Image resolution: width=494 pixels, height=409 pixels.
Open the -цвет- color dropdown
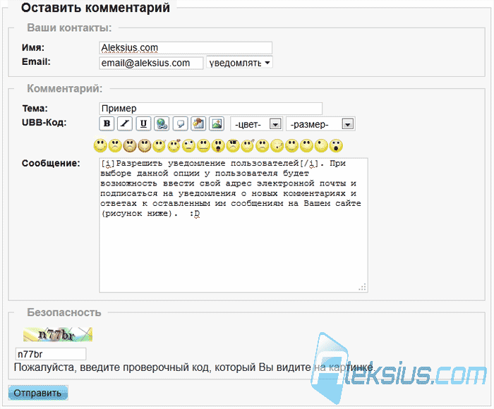(256, 124)
